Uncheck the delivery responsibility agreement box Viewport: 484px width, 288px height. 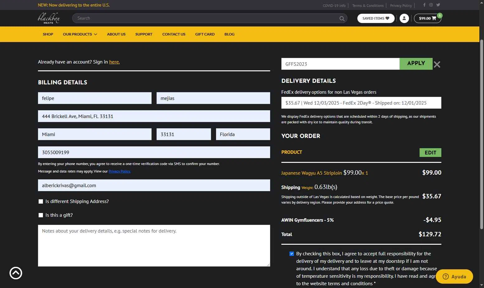pos(292,254)
